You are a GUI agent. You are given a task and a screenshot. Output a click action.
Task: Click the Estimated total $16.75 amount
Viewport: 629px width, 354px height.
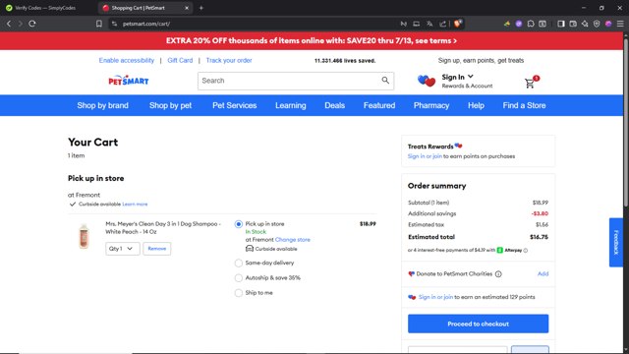point(539,237)
